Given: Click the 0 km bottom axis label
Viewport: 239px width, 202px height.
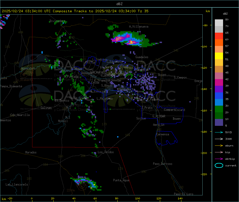Looking at the screenshot, I should pyautogui.click(x=32, y=198).
